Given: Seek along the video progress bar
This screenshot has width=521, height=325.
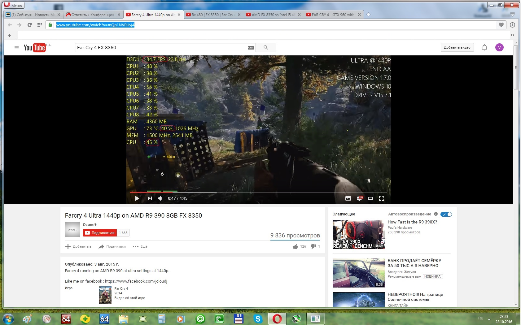Looking at the screenshot, I should (x=259, y=192).
